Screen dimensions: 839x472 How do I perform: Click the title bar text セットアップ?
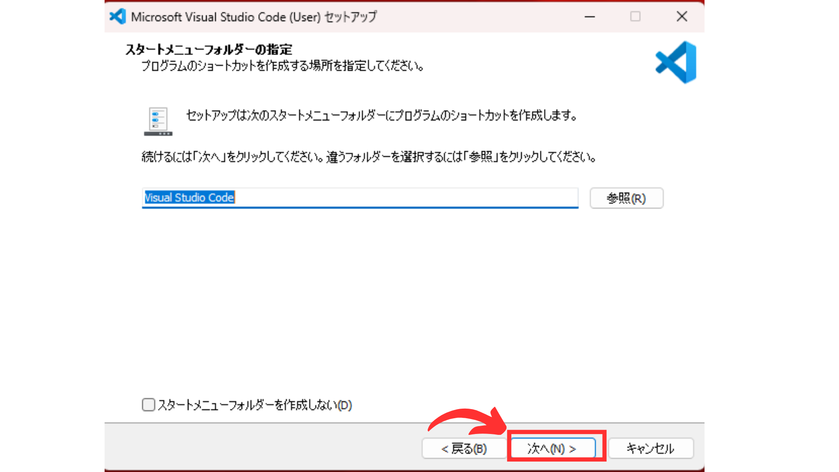350,17
